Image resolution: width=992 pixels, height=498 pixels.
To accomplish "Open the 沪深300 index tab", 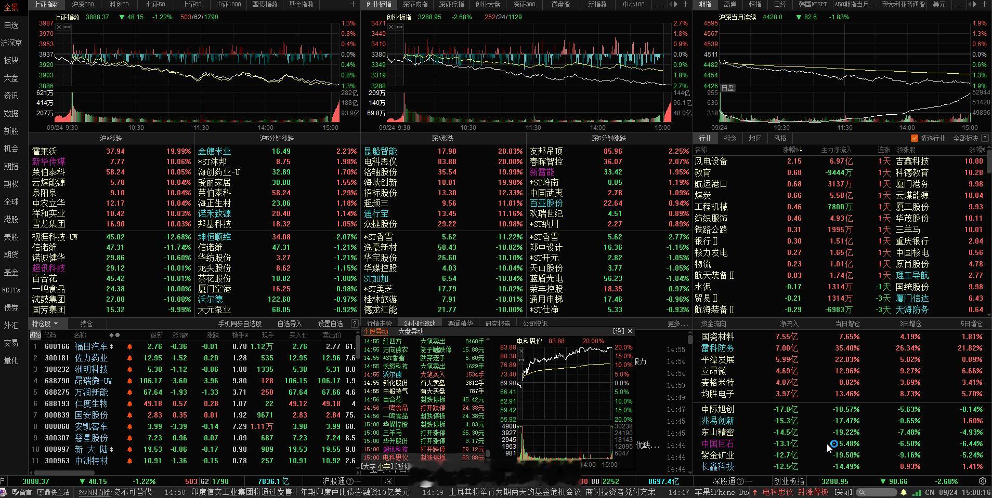I will (83, 4).
